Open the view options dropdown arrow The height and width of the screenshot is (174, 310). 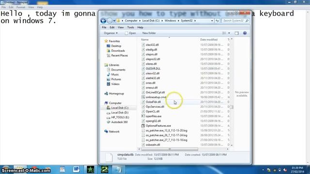point(229,33)
